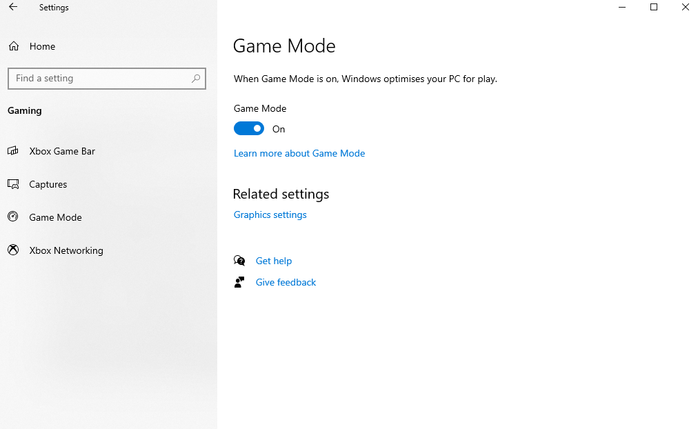
Task: Select the Give feedback text link
Action: coord(286,282)
